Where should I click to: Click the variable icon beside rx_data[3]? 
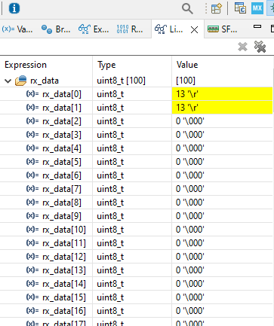(32, 135)
